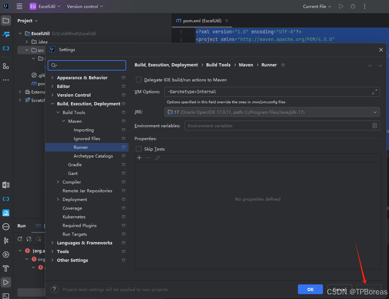The width and height of the screenshot is (389, 299).
Task: Add a new Maven property with plus icon
Action: pyautogui.click(x=139, y=158)
